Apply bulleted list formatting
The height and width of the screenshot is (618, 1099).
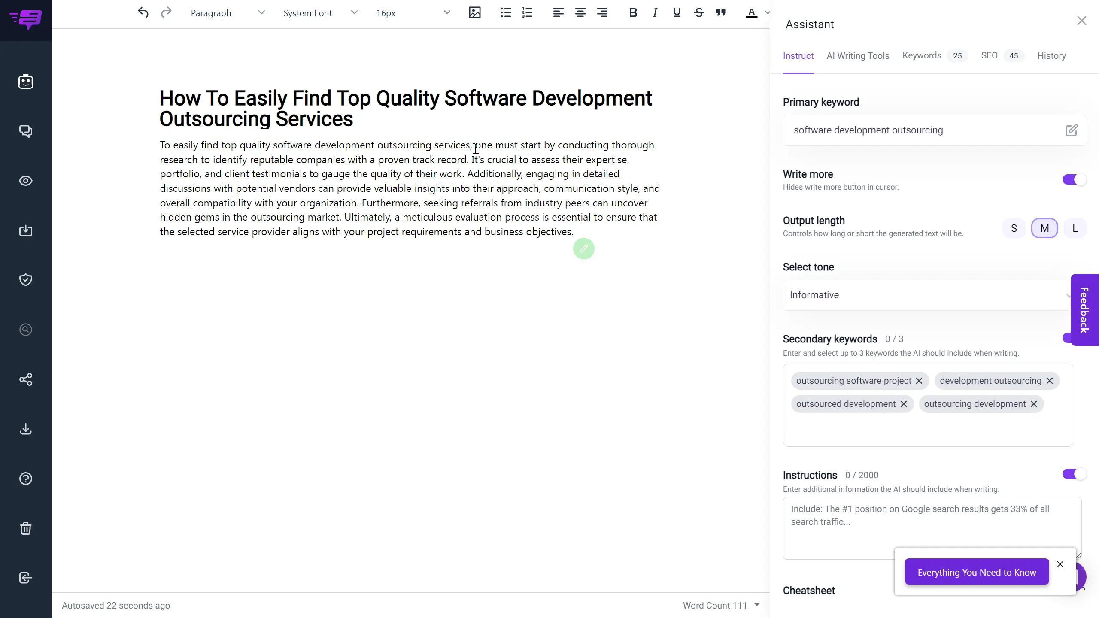click(505, 13)
